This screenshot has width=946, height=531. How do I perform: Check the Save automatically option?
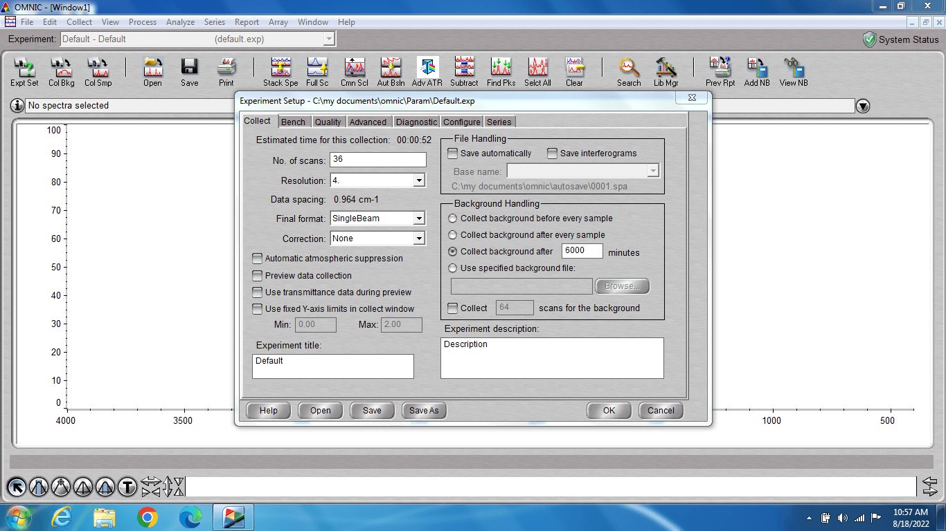click(x=453, y=153)
